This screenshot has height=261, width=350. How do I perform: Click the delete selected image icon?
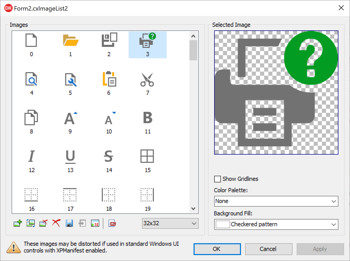[43, 223]
